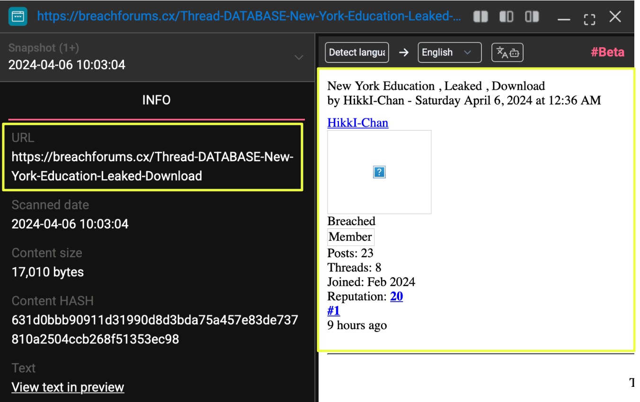Click the teal browser window icon
Image resolution: width=640 pixels, height=402 pixels.
pyautogui.click(x=18, y=17)
